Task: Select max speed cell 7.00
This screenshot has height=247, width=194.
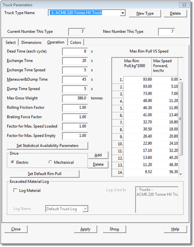Action: click(x=165, y=94)
